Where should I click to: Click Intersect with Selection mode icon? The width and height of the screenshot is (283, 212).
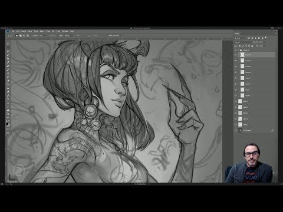(28, 35)
